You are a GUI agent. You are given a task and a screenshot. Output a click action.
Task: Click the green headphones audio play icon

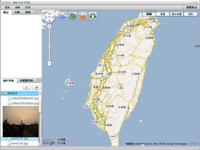click(x=93, y=16)
